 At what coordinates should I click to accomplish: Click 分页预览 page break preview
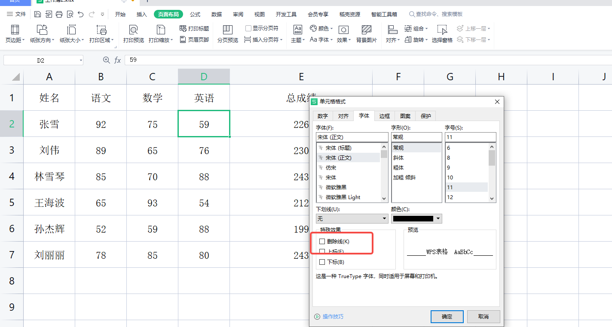click(x=228, y=34)
